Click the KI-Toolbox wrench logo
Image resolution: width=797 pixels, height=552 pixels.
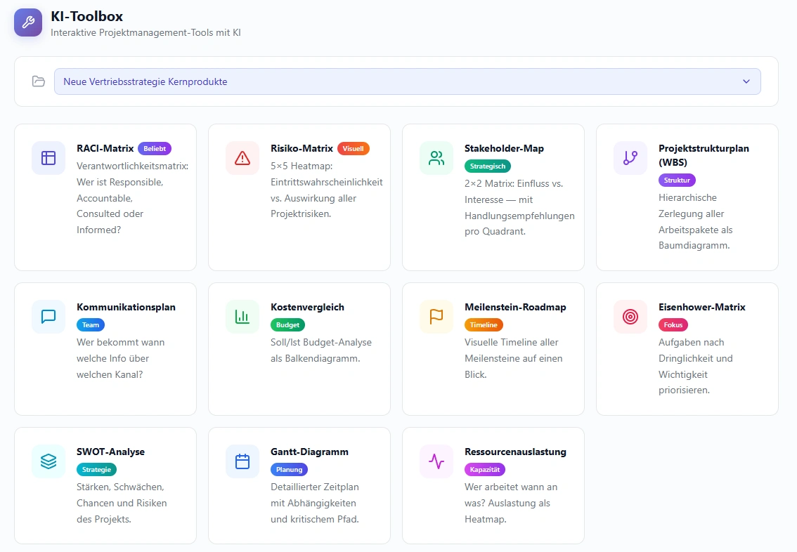pos(28,22)
